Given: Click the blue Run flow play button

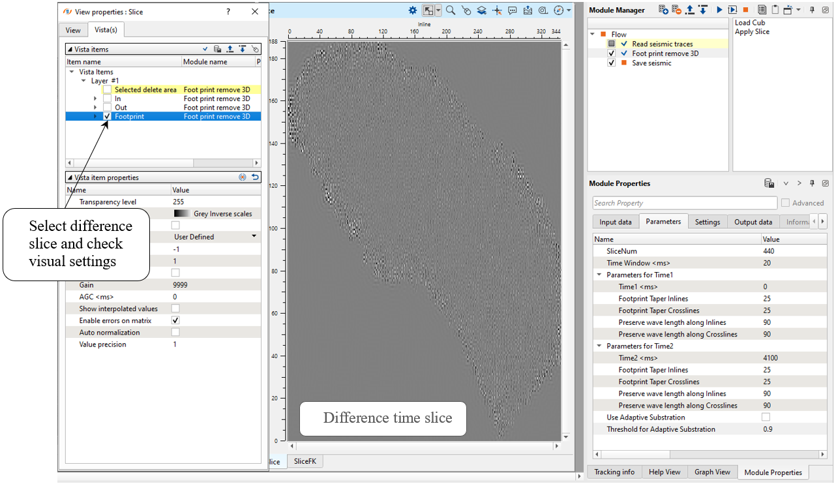Looking at the screenshot, I should coord(720,10).
